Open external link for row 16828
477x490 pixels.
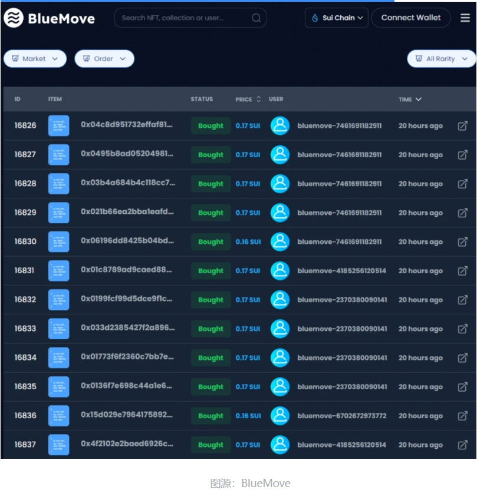point(463,184)
